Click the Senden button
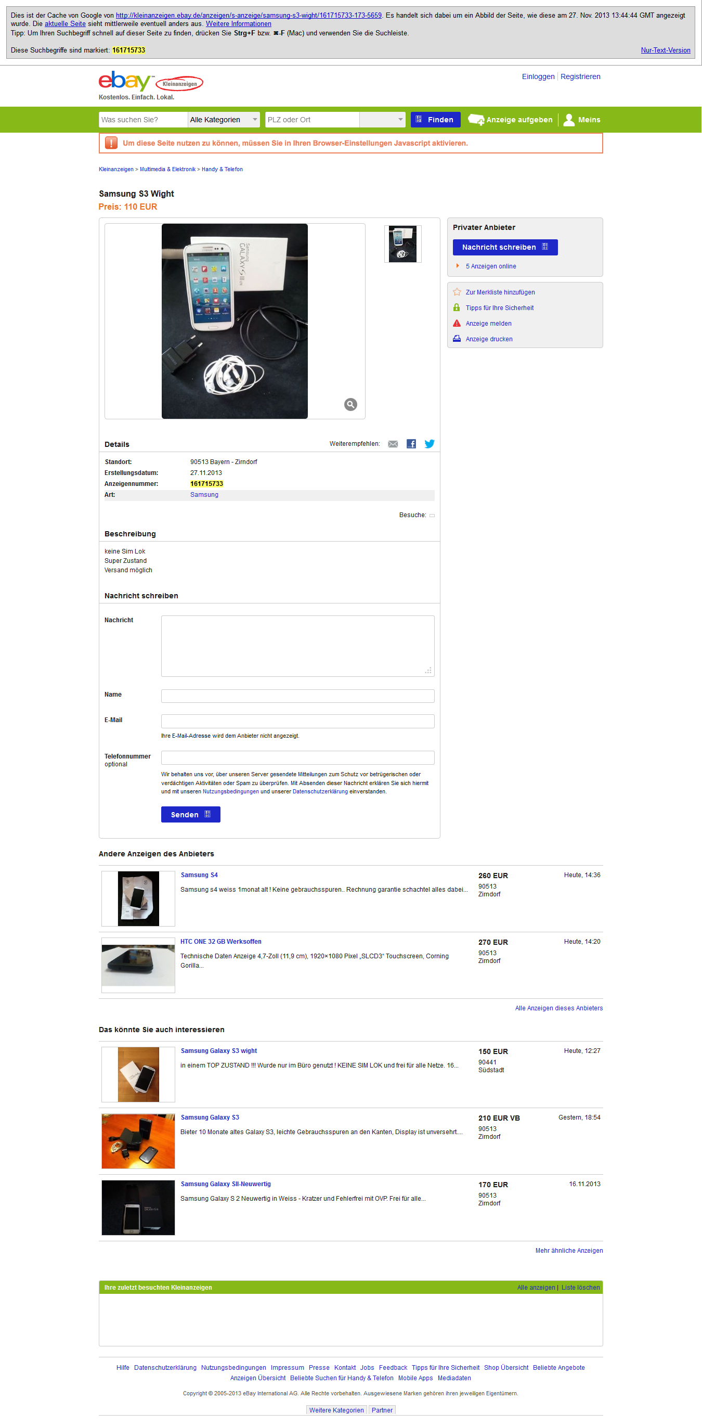Viewport: 702px width, 1426px height. coord(190,815)
